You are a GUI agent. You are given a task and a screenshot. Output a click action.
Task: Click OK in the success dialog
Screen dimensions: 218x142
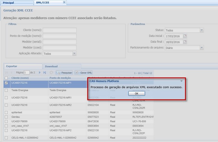click(x=136, y=93)
